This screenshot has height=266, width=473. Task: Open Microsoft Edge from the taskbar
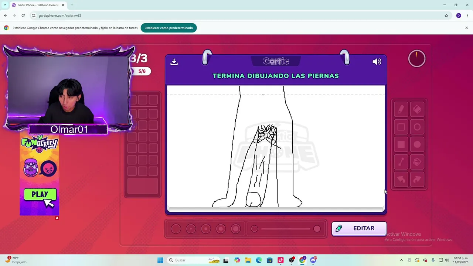[259, 260]
